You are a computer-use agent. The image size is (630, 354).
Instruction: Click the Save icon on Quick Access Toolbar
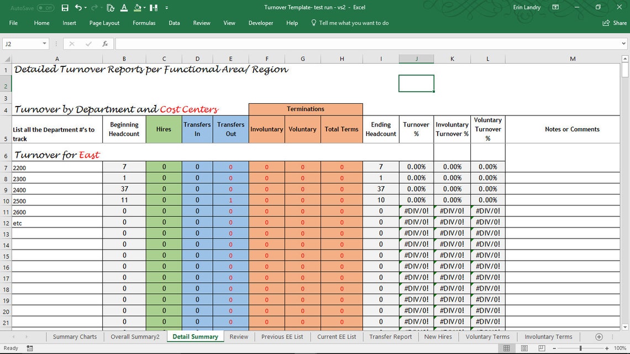(65, 7)
